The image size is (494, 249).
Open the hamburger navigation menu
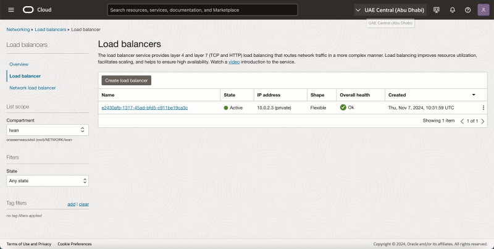click(10, 10)
